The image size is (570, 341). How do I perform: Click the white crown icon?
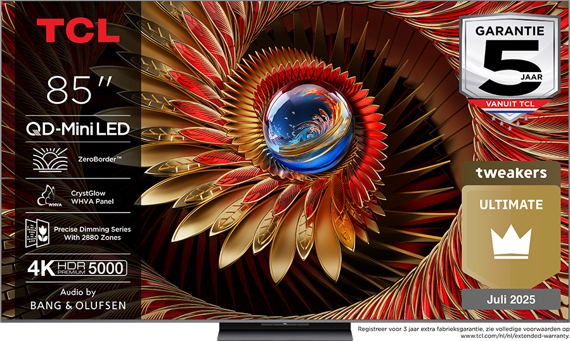511,241
